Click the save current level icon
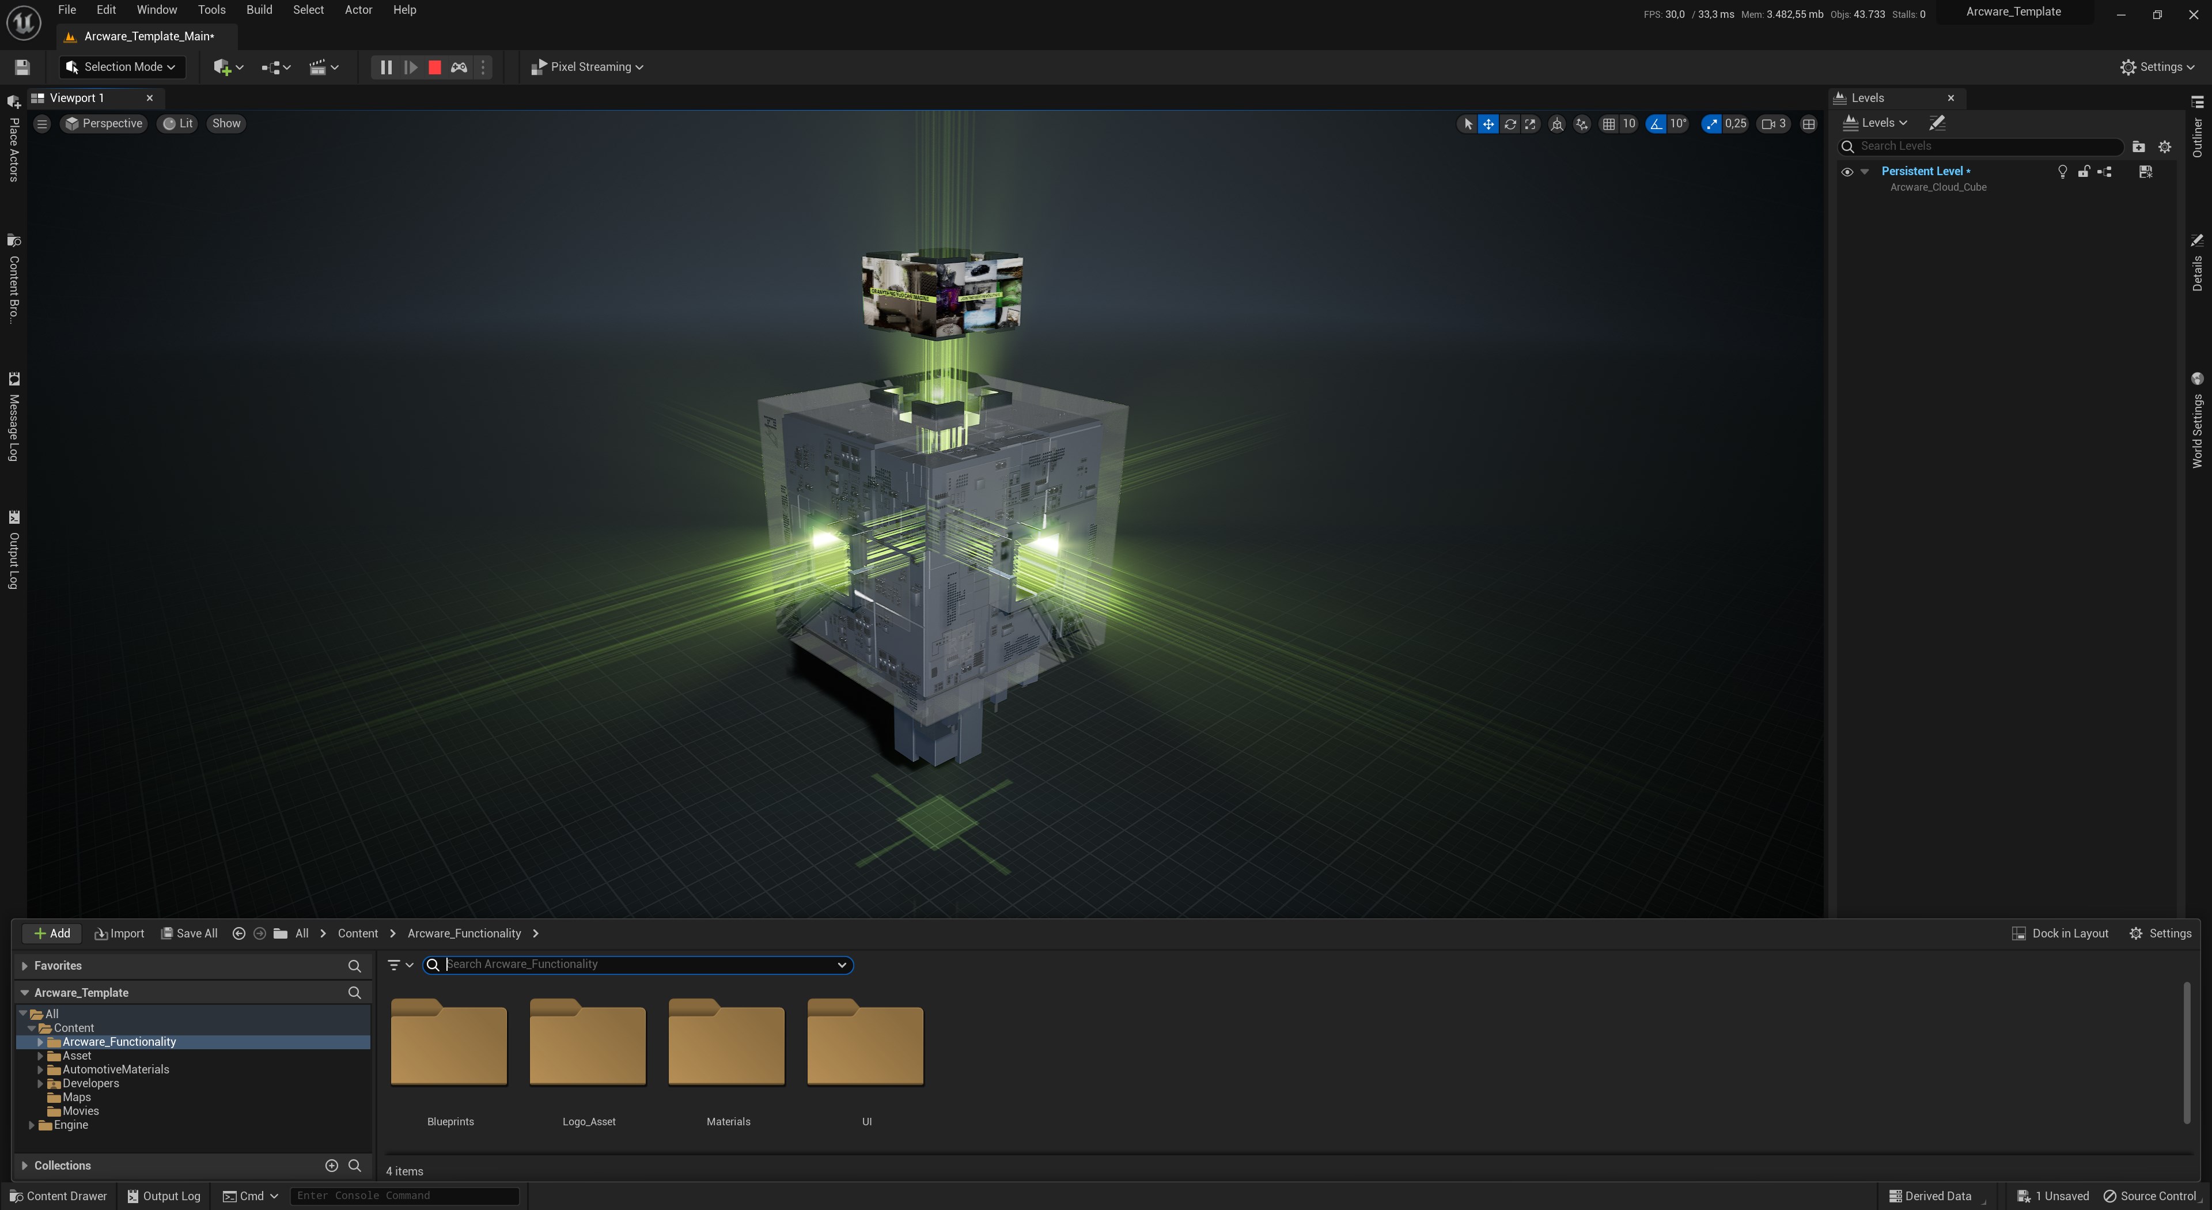2212x1210 pixels. tap(22, 67)
